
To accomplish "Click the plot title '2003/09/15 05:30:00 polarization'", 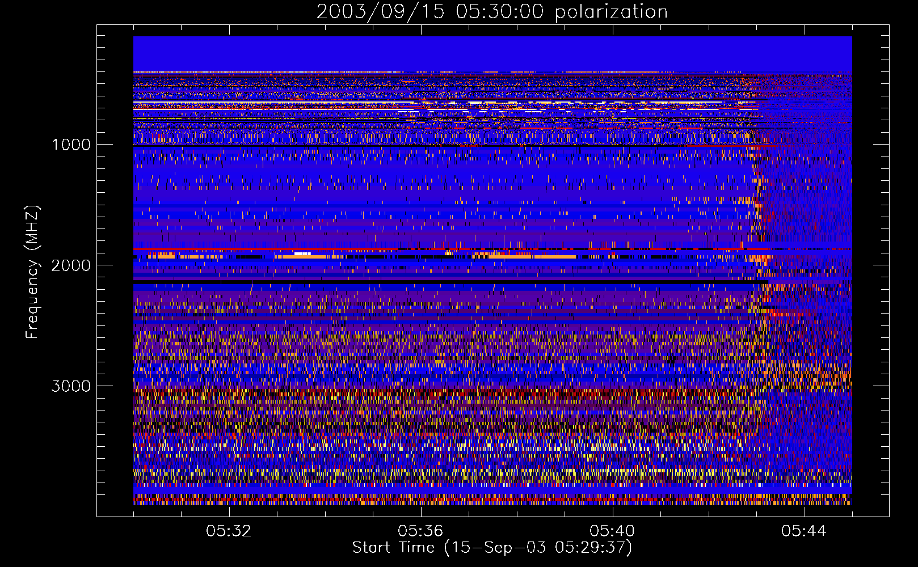I will (492, 12).
